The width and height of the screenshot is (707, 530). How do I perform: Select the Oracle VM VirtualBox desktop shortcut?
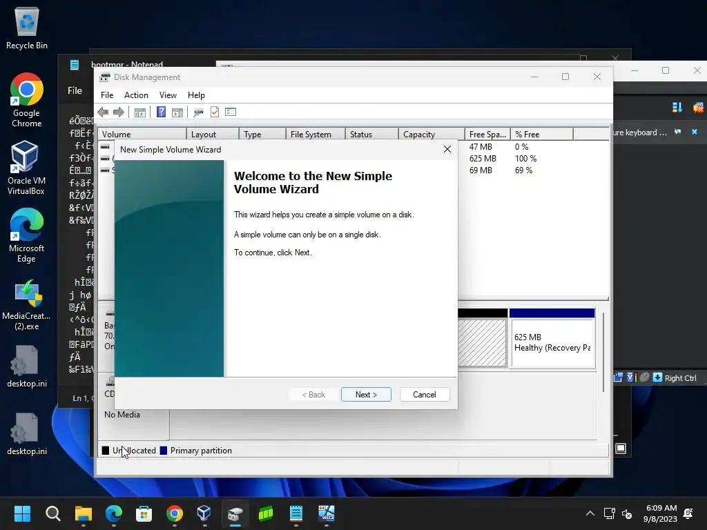26,168
